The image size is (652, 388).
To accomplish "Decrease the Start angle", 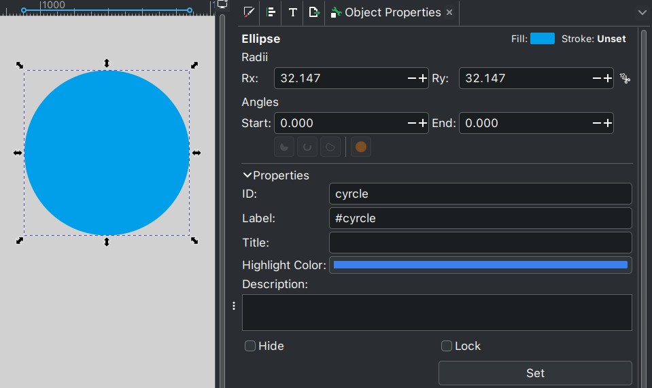I will tap(411, 123).
